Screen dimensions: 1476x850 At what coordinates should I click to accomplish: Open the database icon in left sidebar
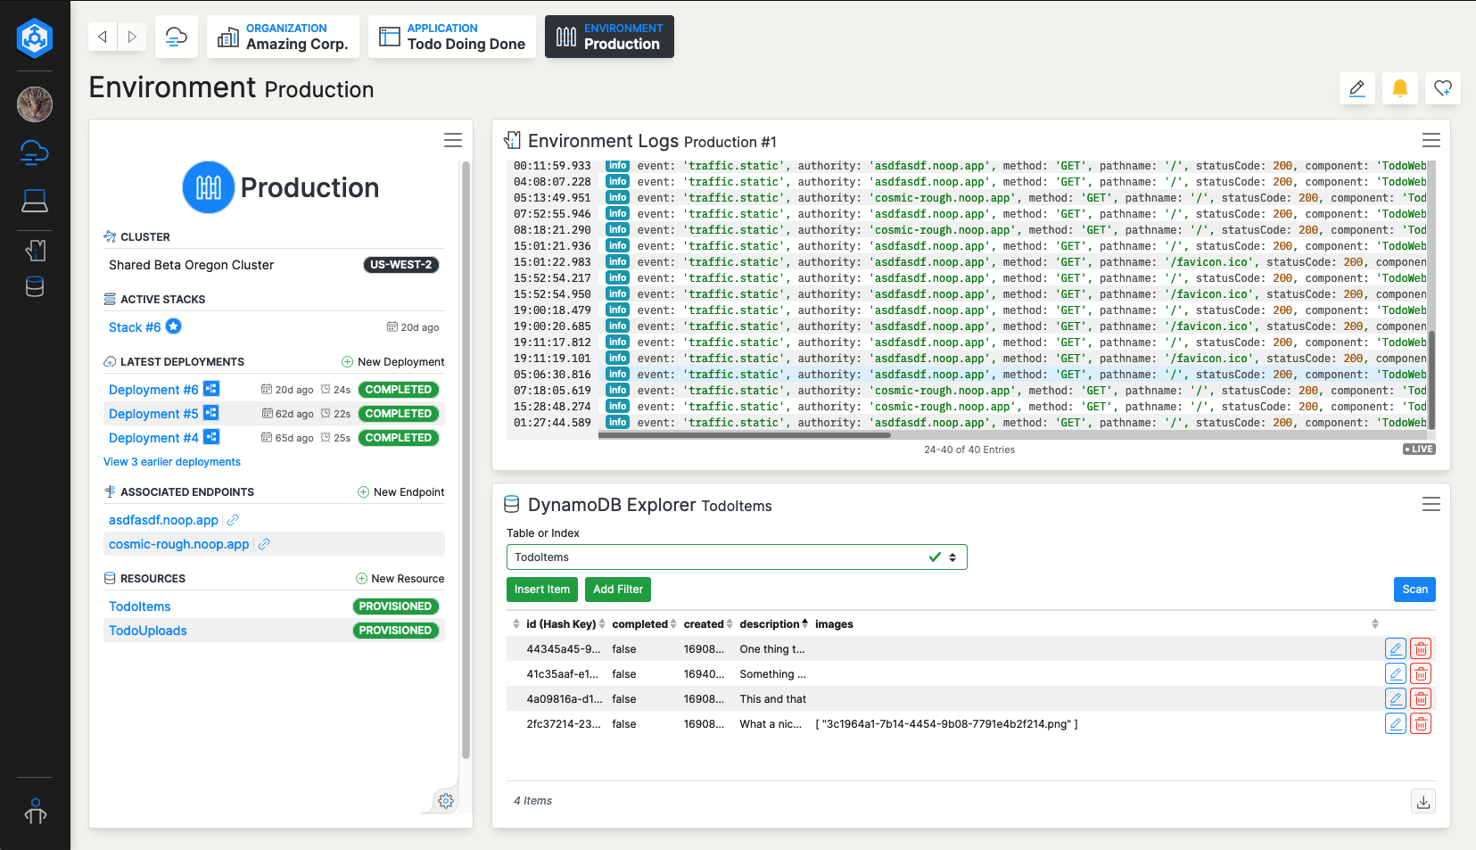tap(35, 287)
